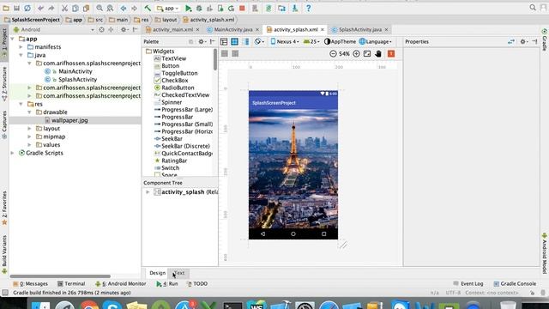This screenshot has width=549, height=309.
Task: Open the app run configuration dropdown
Action: pyautogui.click(x=168, y=8)
